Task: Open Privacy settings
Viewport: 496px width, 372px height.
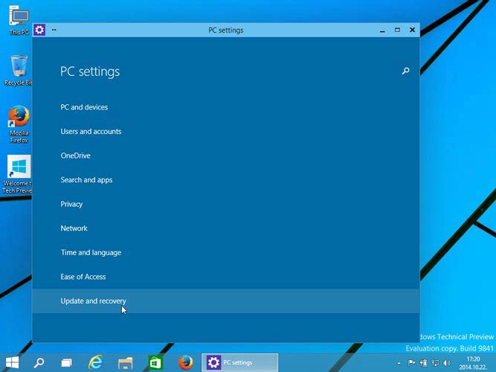Action: [x=71, y=204]
